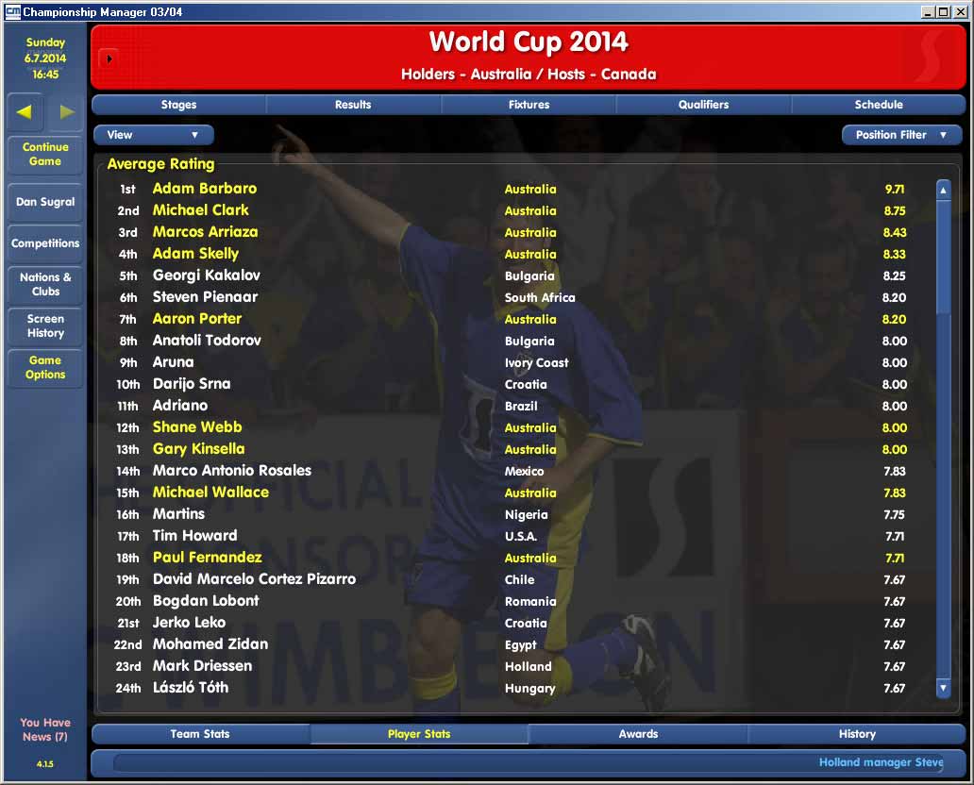Screen dimensions: 974x785
Task: Select player Marco Antonio Rosales
Action: pyautogui.click(x=231, y=471)
